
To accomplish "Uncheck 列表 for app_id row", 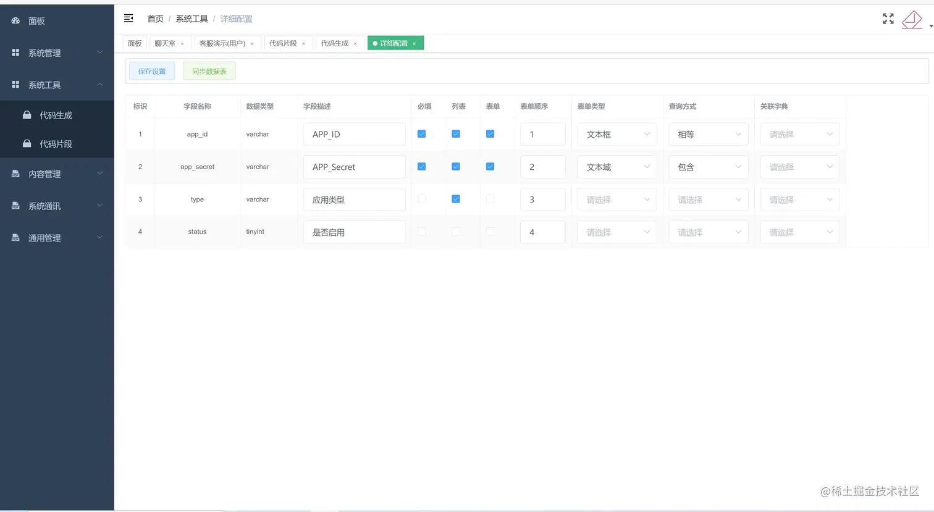I will 456,134.
